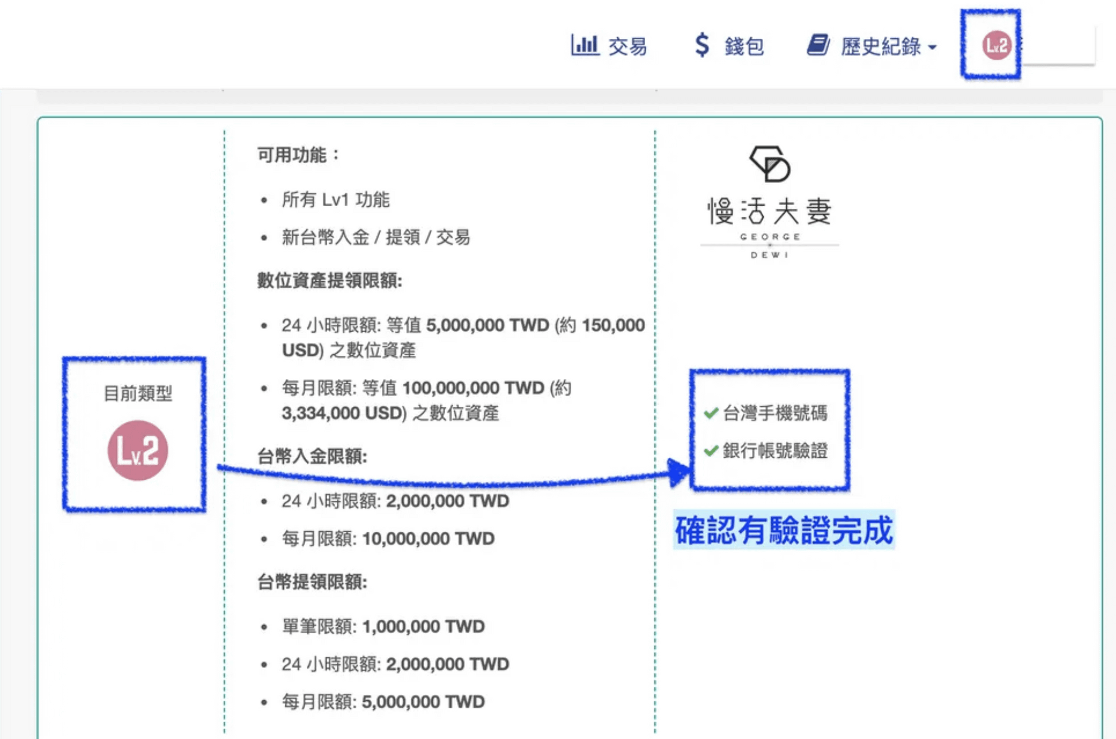Click the 台幣提領限額 heading
Screen dimensions: 1116x739
312,582
